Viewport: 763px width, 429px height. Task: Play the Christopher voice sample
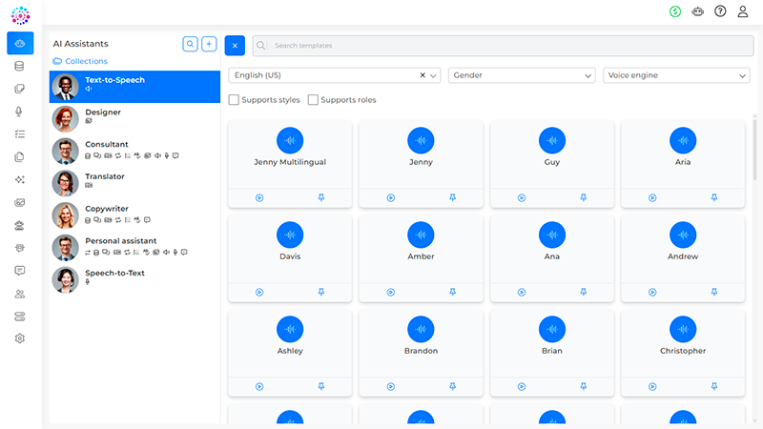652,386
